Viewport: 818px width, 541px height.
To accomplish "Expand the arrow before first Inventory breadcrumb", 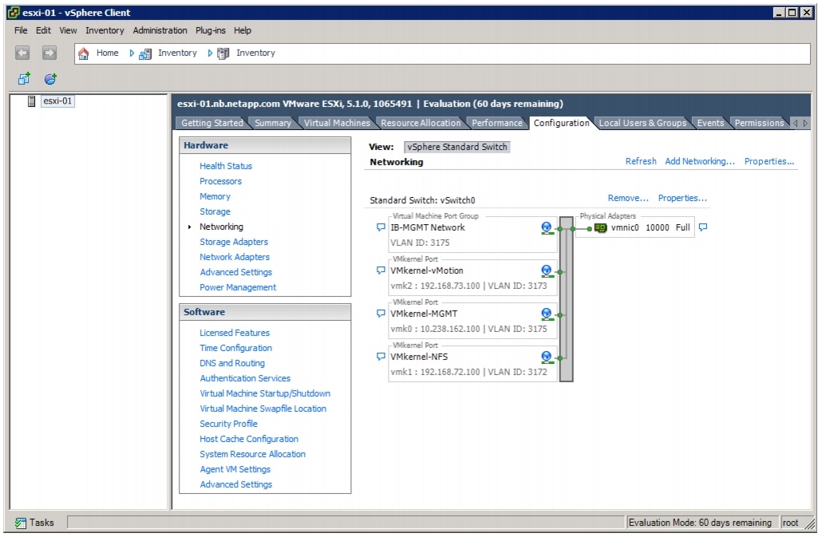I will [x=132, y=53].
